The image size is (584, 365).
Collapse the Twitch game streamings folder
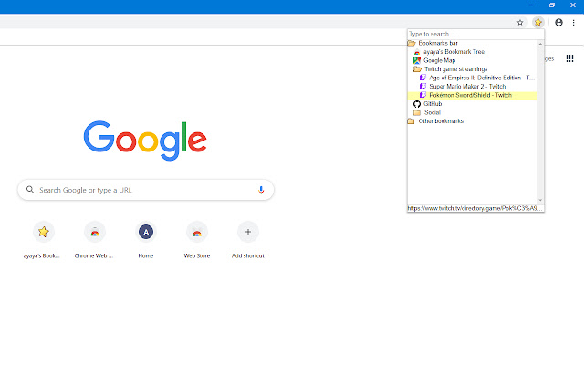click(417, 69)
